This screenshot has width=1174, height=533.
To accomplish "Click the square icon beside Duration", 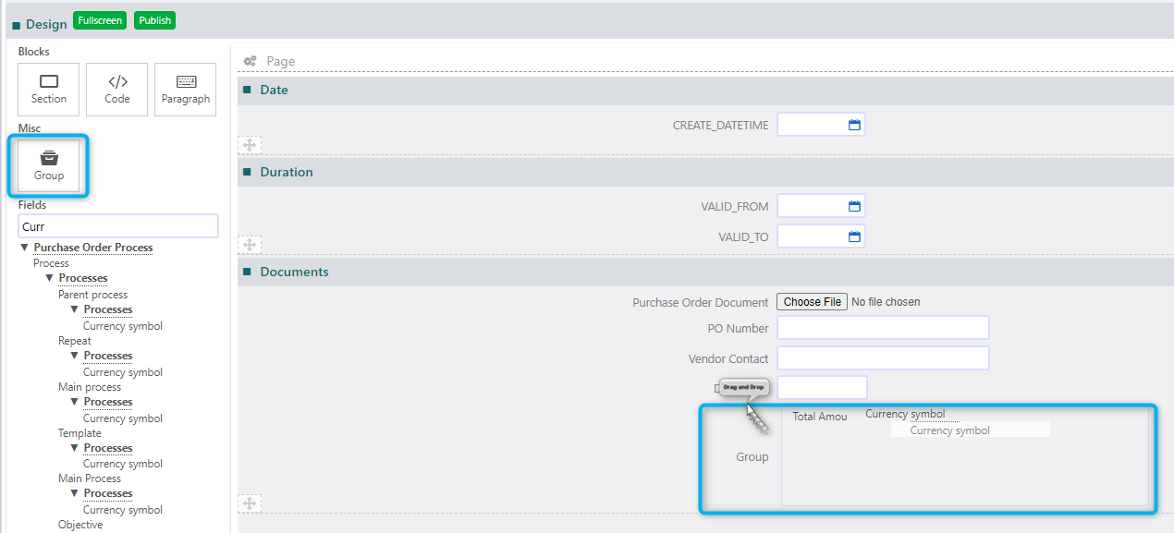I will [x=247, y=173].
